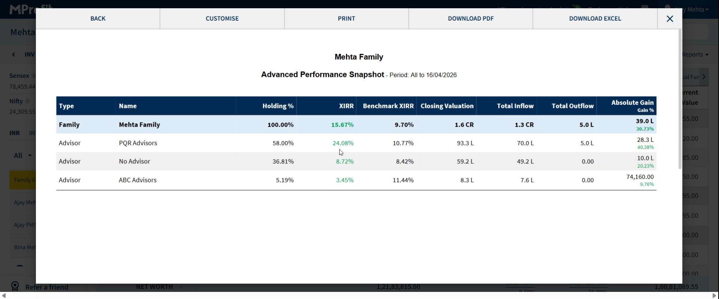Click the dialog's vertical scrollbar
719x299 pixels.
pyautogui.click(x=680, y=99)
